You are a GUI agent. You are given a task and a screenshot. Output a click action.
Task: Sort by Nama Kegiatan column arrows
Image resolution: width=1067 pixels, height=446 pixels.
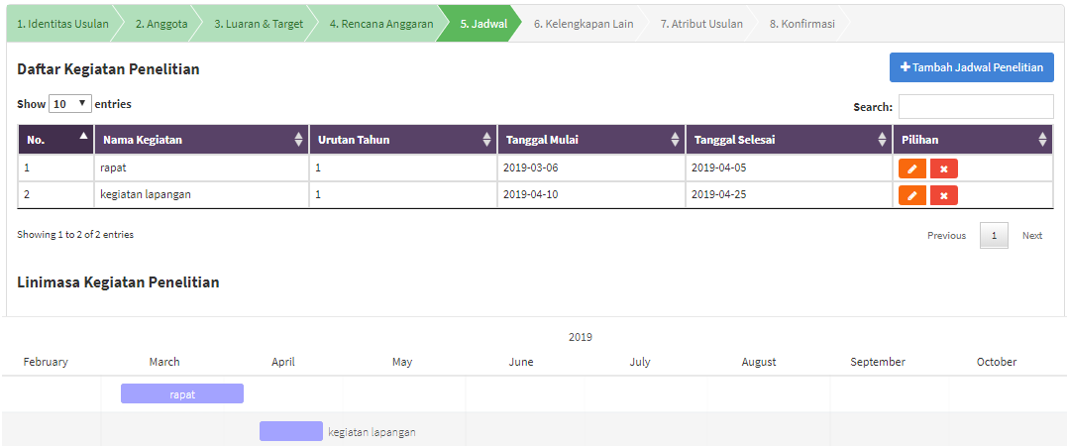click(299, 140)
